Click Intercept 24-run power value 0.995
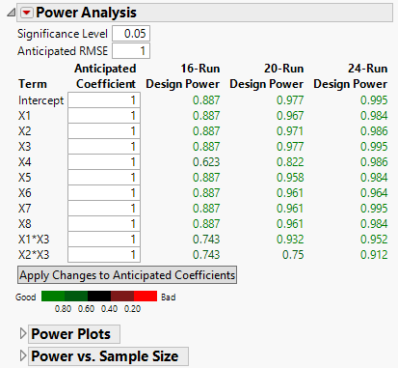398x368 pixels. coord(374,100)
